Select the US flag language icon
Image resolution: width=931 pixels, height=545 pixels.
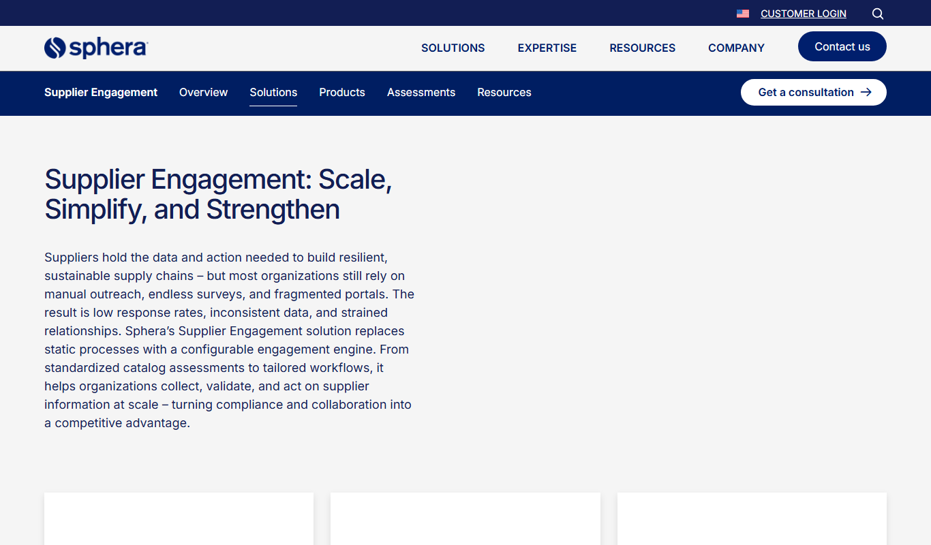tap(743, 14)
